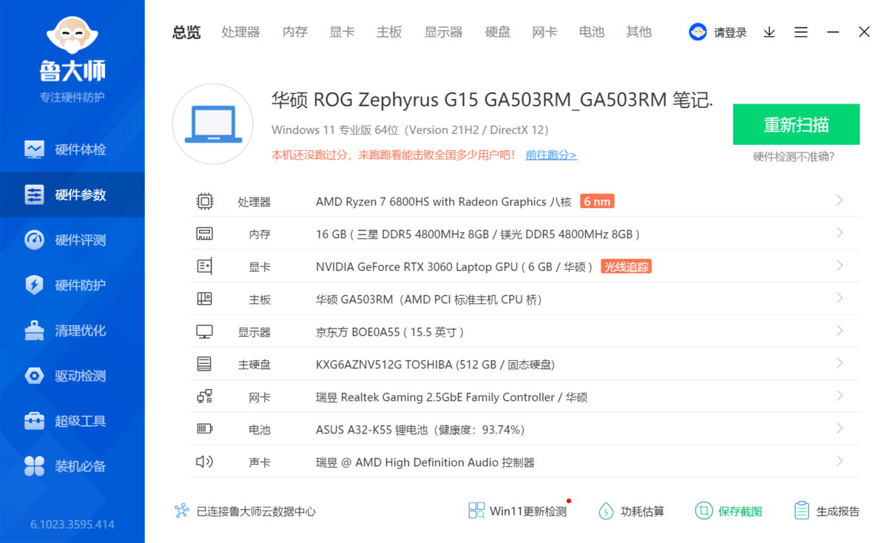This screenshot has width=887, height=543.
Task: Open 功耗估算 power estimate
Action: pos(631,511)
